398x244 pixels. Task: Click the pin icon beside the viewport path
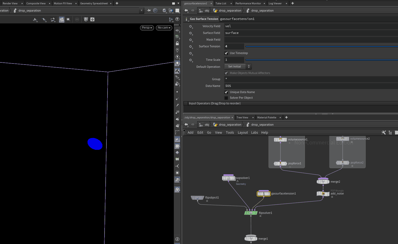point(149,10)
